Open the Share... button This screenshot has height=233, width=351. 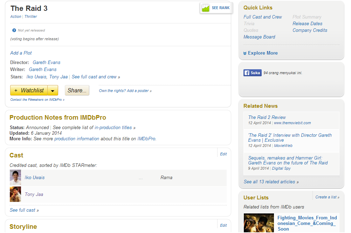tap(77, 90)
